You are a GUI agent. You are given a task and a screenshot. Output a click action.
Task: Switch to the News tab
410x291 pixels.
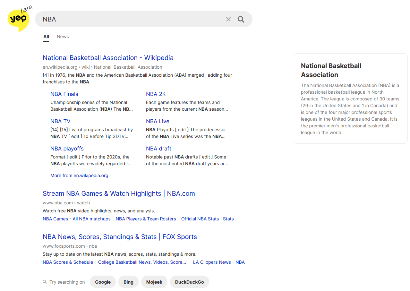[x=63, y=37]
